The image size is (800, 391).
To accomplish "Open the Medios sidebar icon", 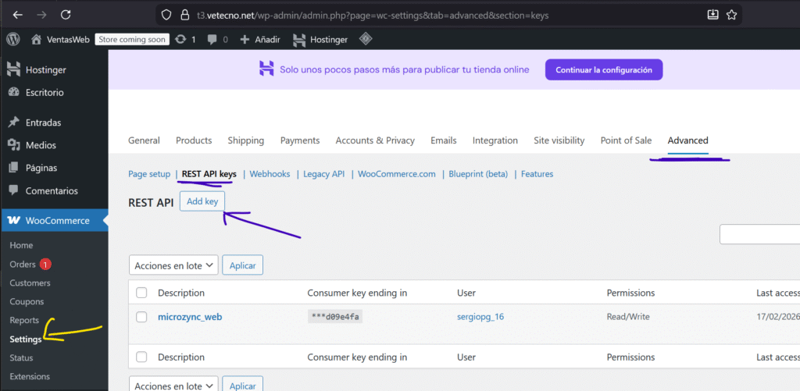I will click(x=13, y=145).
